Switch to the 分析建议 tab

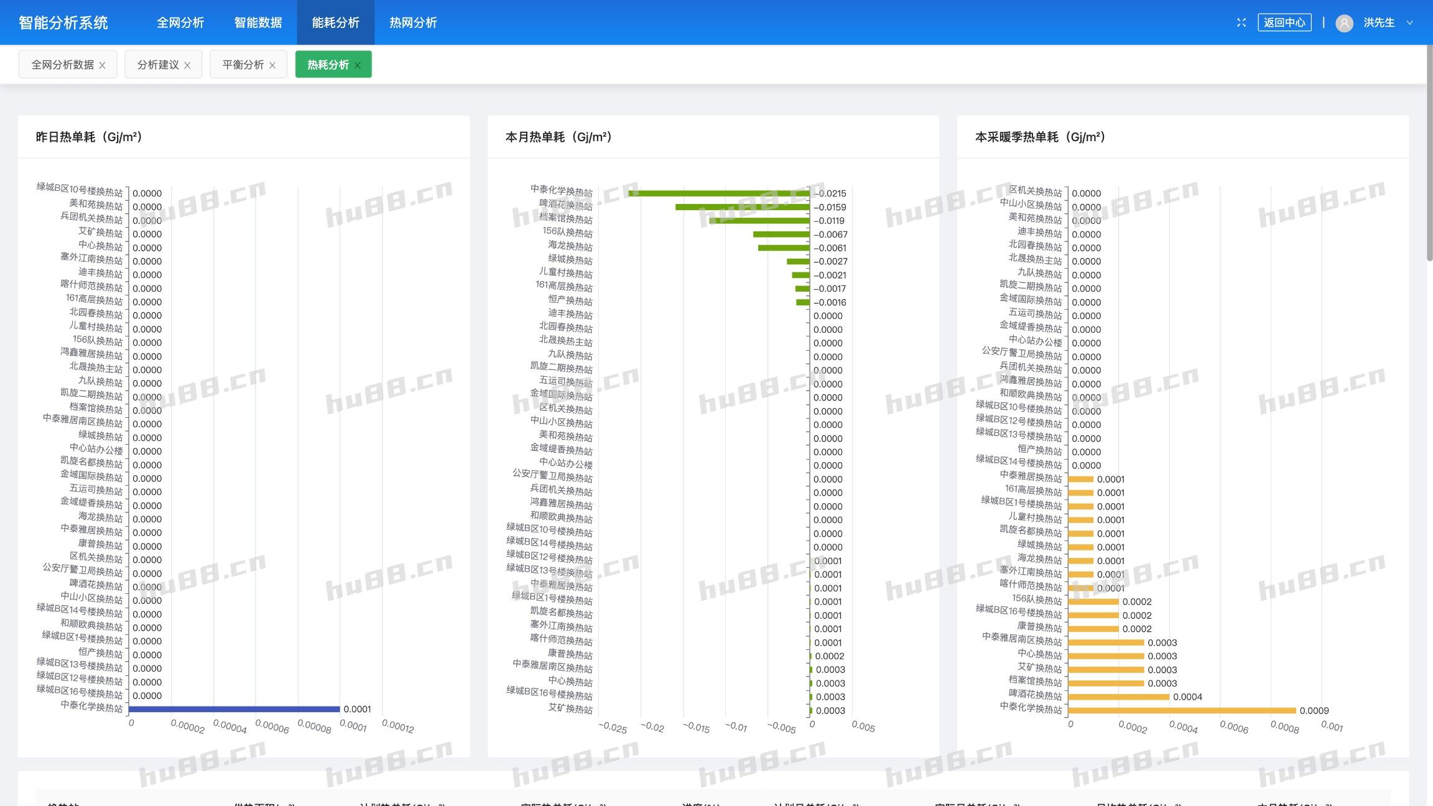(x=157, y=65)
